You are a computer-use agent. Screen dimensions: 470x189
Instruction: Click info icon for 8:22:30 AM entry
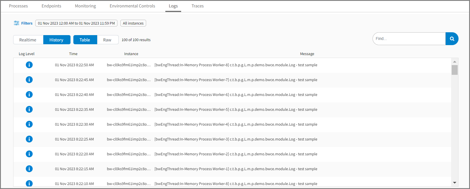click(29, 124)
